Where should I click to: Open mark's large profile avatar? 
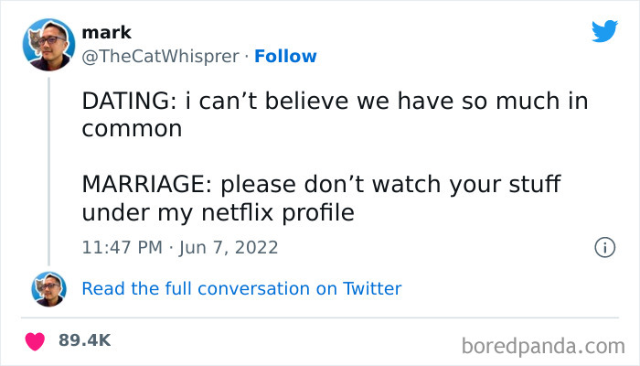click(x=48, y=45)
